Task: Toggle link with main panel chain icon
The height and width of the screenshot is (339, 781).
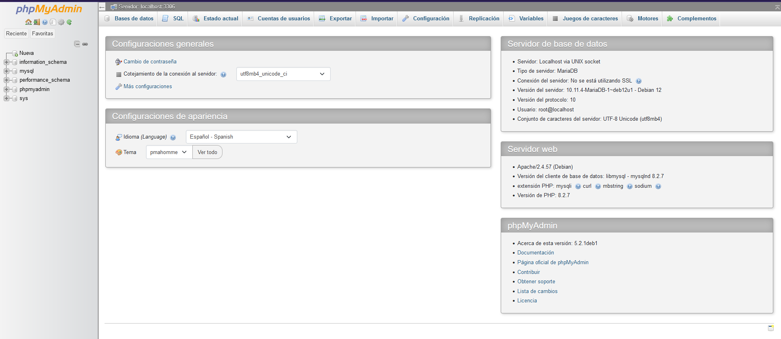Action: coord(85,44)
